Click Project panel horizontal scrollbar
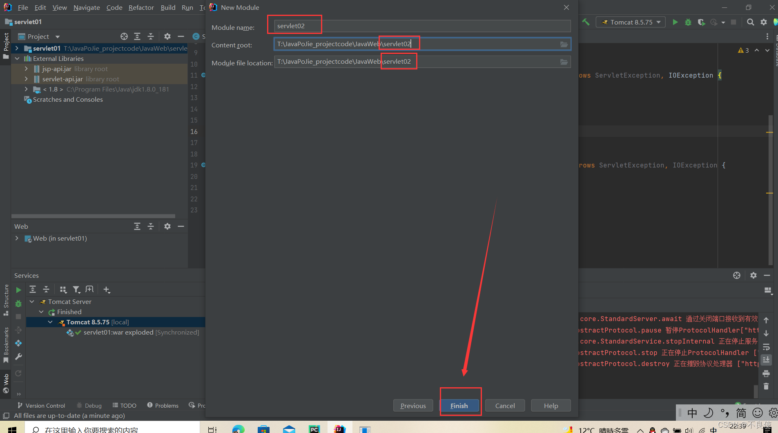The image size is (778, 433). tap(93, 216)
